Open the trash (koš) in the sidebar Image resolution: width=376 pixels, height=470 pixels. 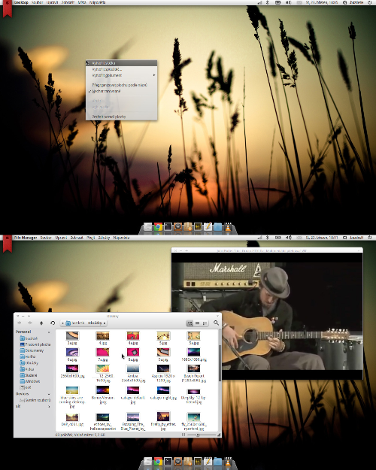tap(26, 387)
